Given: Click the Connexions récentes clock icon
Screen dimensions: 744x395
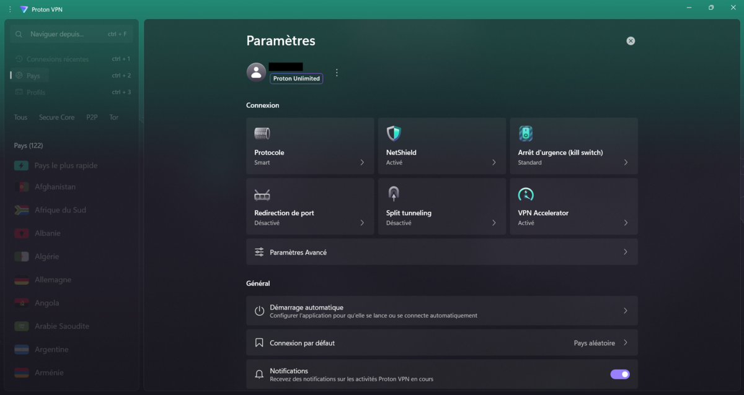Looking at the screenshot, I should coord(19,59).
